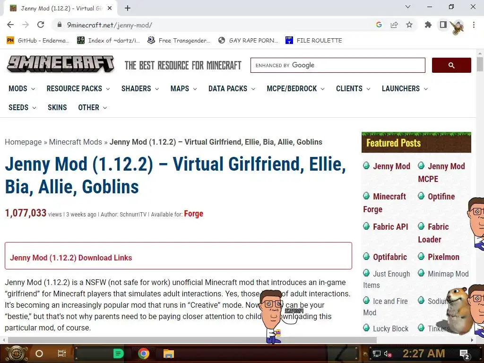Screen dimensions: 484x363
Task: Open featured post Ice and Fire Mod
Action: click(386, 307)
